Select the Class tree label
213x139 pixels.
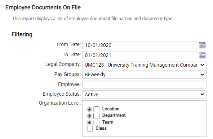click(101, 128)
